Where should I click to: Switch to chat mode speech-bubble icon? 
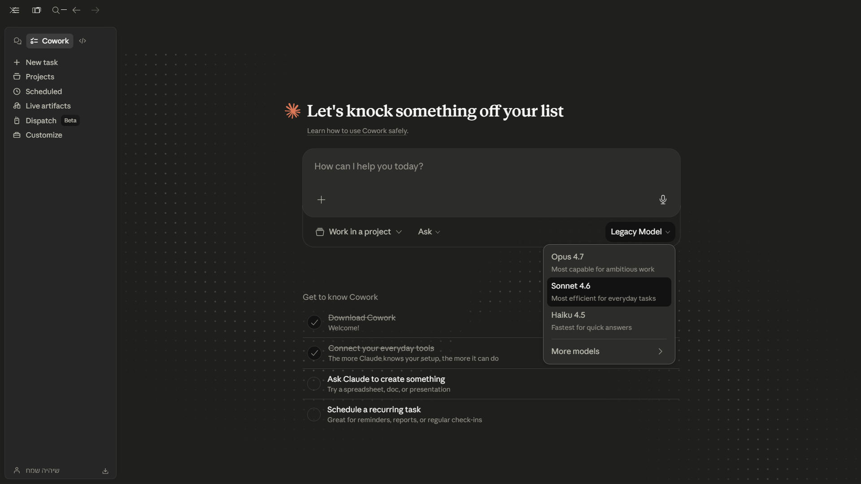pos(17,41)
